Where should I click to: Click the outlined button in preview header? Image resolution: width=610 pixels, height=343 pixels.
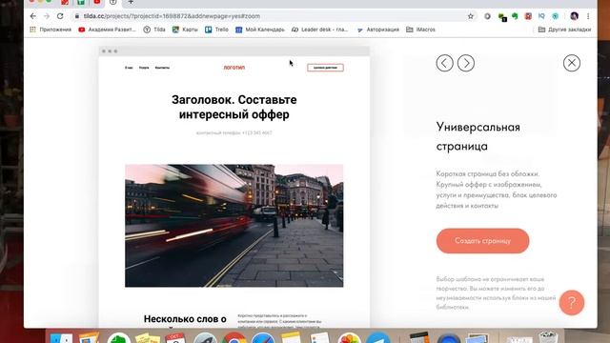[325, 68]
